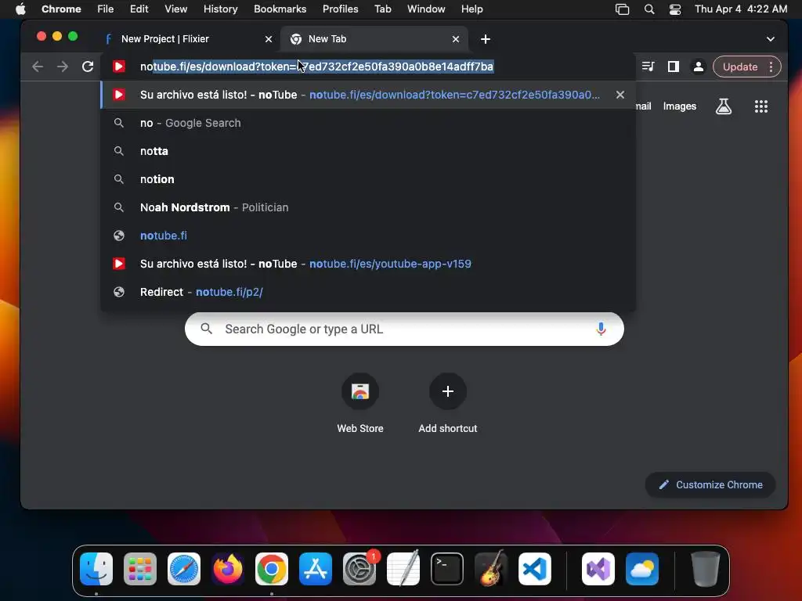Choose the notube.fi site suggestion
Image resolution: width=802 pixels, height=601 pixels.
coord(368,235)
